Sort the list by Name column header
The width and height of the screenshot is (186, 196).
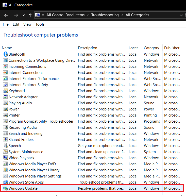coord(7,48)
